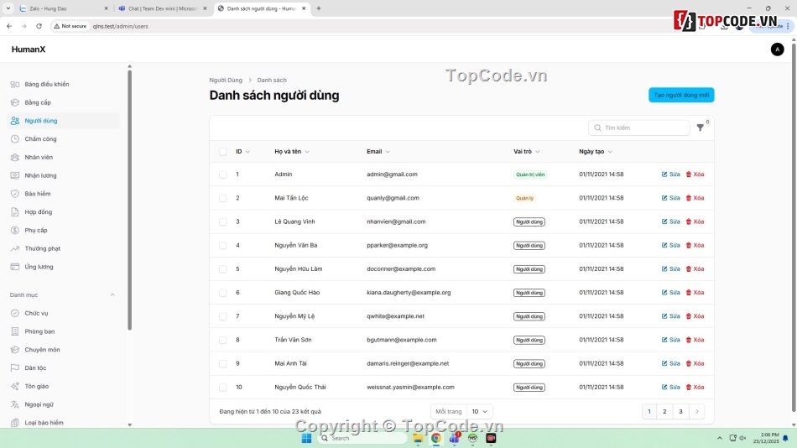This screenshot has height=448, width=797.
Task: Click the trash icon for Mai Tấn Lộc
Action: (689, 198)
